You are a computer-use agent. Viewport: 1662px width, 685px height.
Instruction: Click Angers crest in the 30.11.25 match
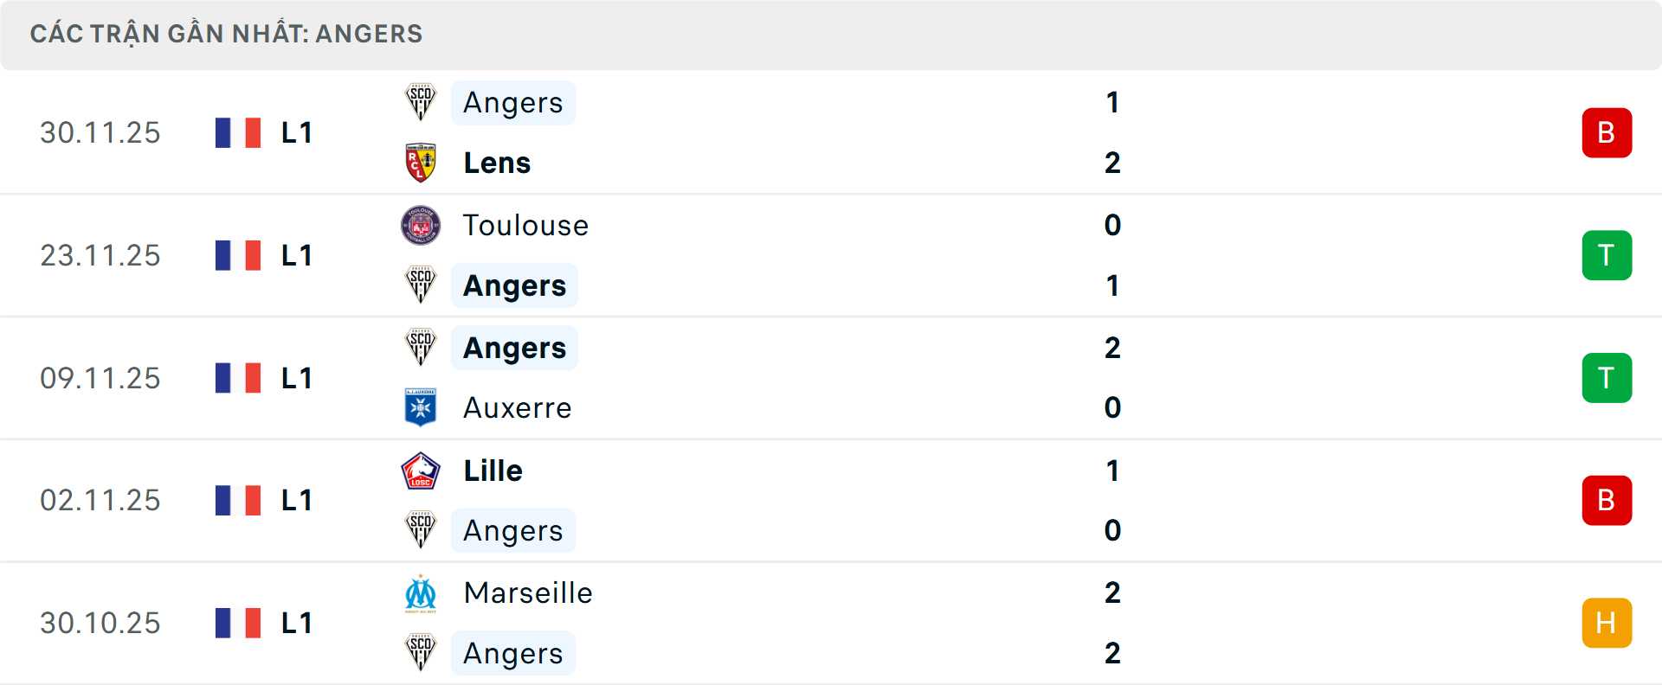(x=421, y=102)
